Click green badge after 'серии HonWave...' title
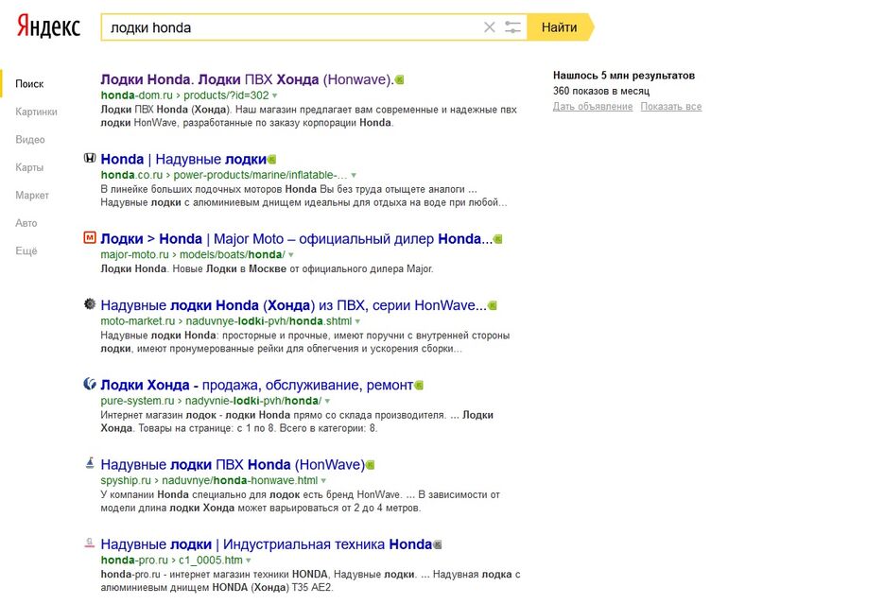 point(493,306)
